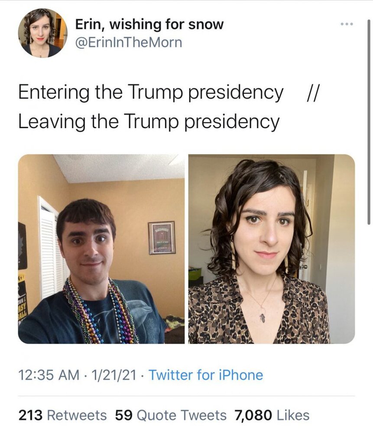Open Erin's circular profile avatar
373x433 pixels.
coord(43,33)
